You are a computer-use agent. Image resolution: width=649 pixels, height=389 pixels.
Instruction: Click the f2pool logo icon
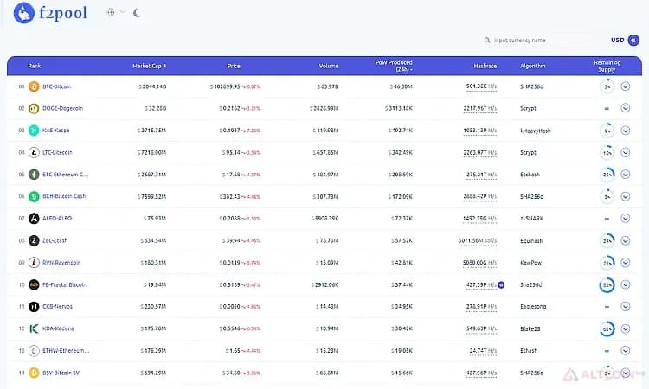coord(23,13)
